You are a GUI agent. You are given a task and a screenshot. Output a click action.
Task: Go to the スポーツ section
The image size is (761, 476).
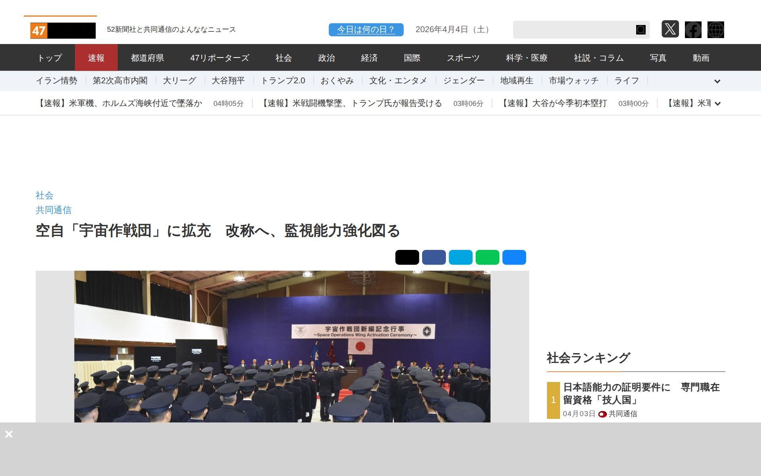coord(463,58)
